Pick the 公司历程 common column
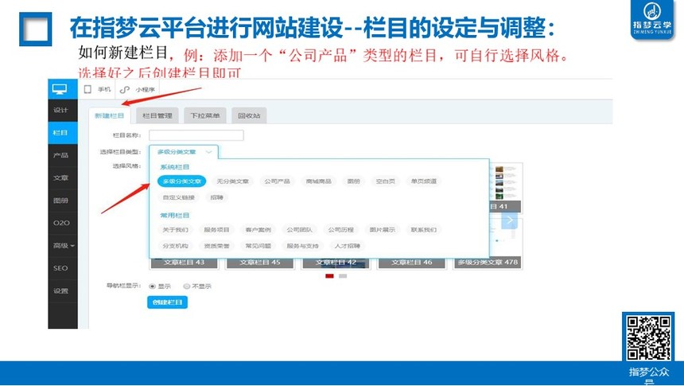This screenshot has height=386, width=684. click(340, 230)
